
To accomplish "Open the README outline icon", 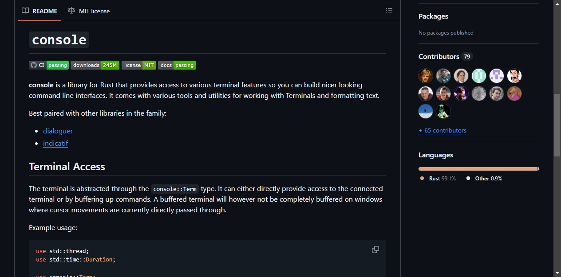I will click(389, 11).
